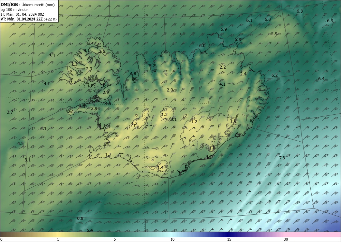Click the 1.7 value on Reykjanes peninsula
The height and width of the screenshot is (242, 341).
108,155
